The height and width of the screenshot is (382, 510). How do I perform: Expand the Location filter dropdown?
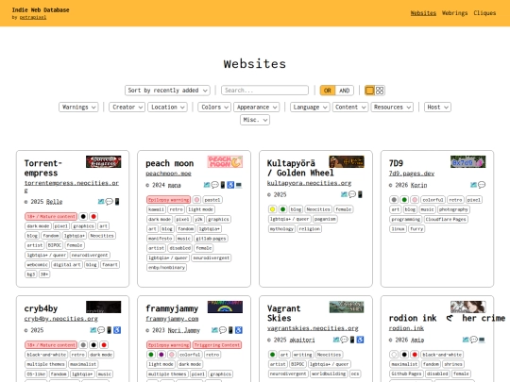(167, 108)
